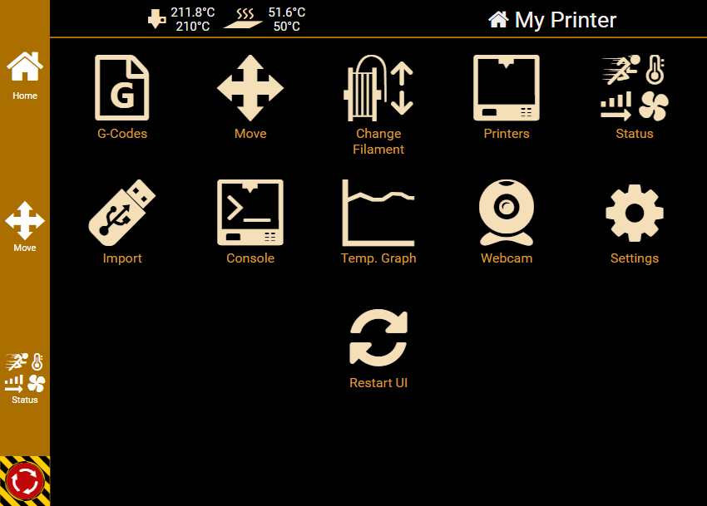The height and width of the screenshot is (506, 707).
Task: Open the Webcam icon
Action: (507, 213)
